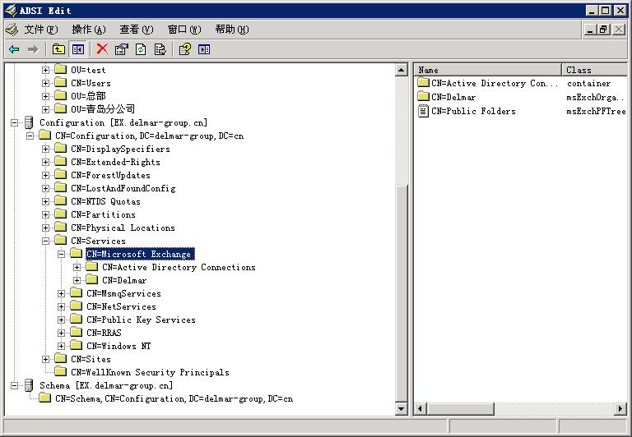Collapse the CN=Microsoft Exchange node
Screen dimensions: 632x437
[61, 254]
